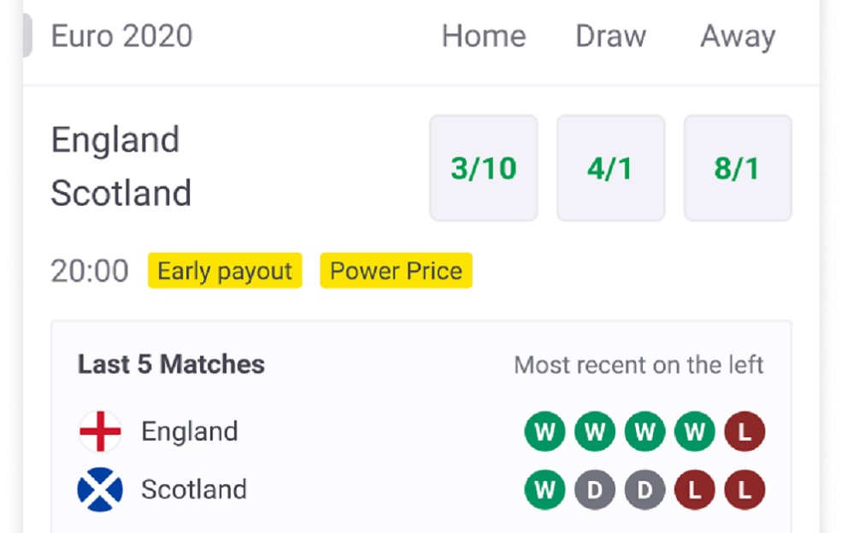Click the England flag icon

click(x=100, y=431)
